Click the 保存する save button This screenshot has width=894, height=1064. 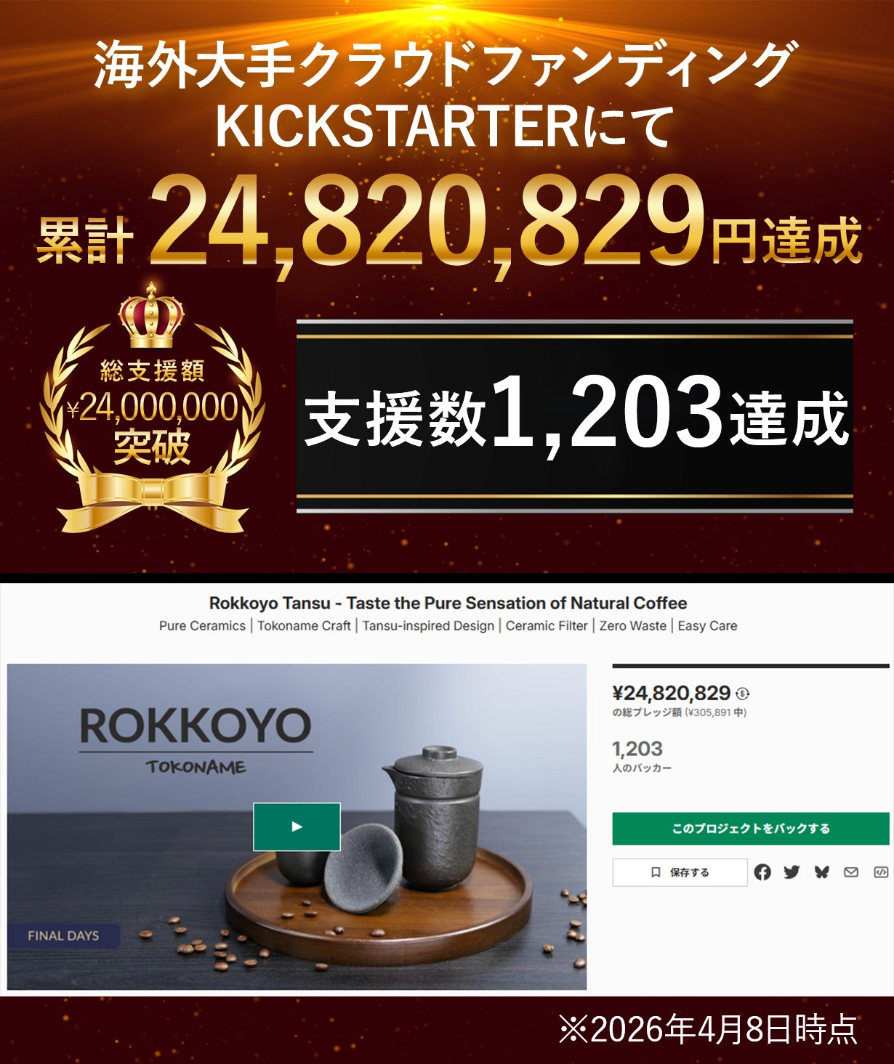tap(680, 872)
